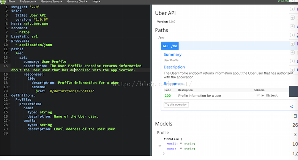The image size is (298, 160).
Task: Open the File menu
Action: [x=12, y=2]
